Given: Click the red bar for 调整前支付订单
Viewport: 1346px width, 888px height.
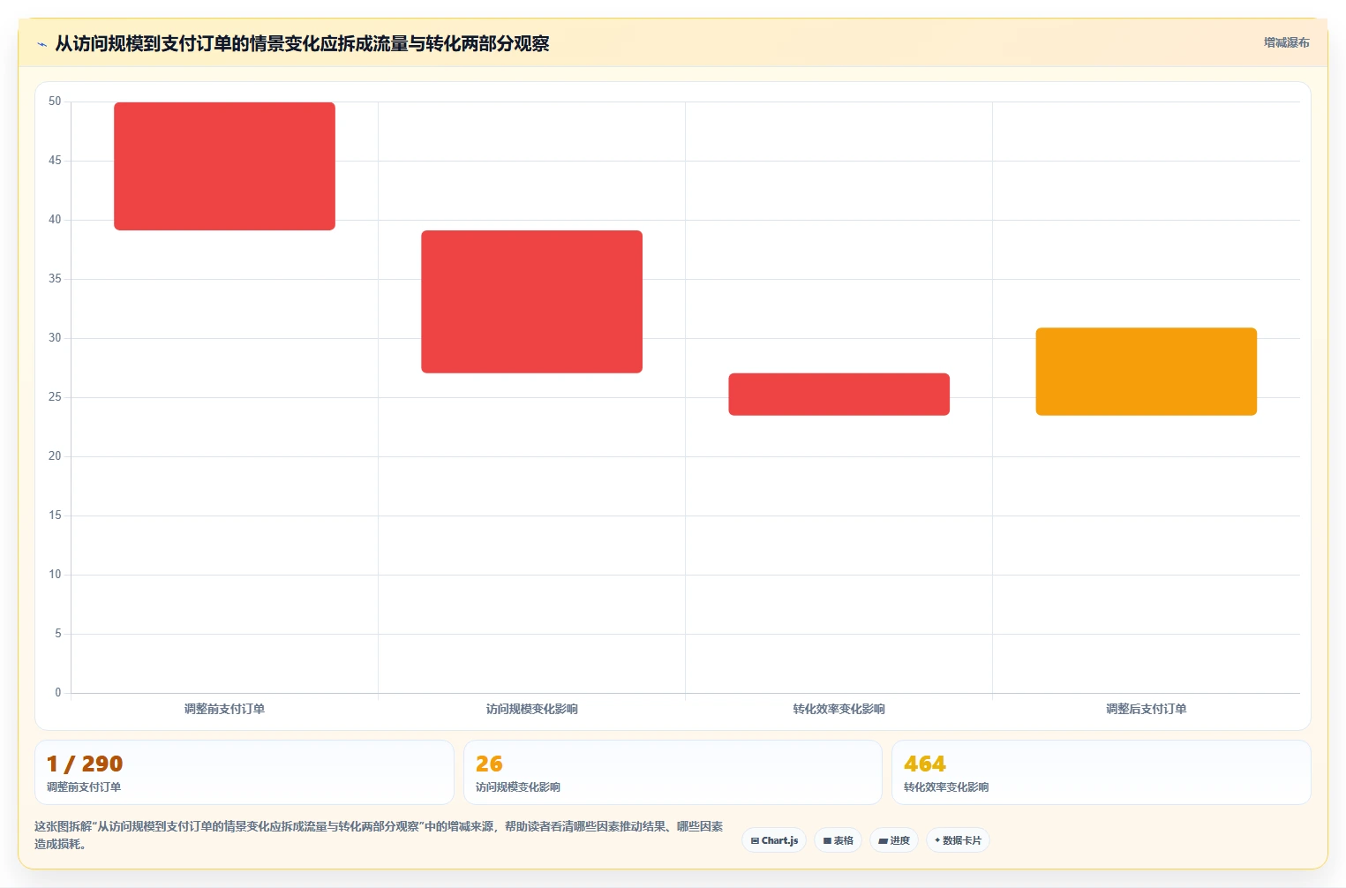Looking at the screenshot, I should 224,166.
